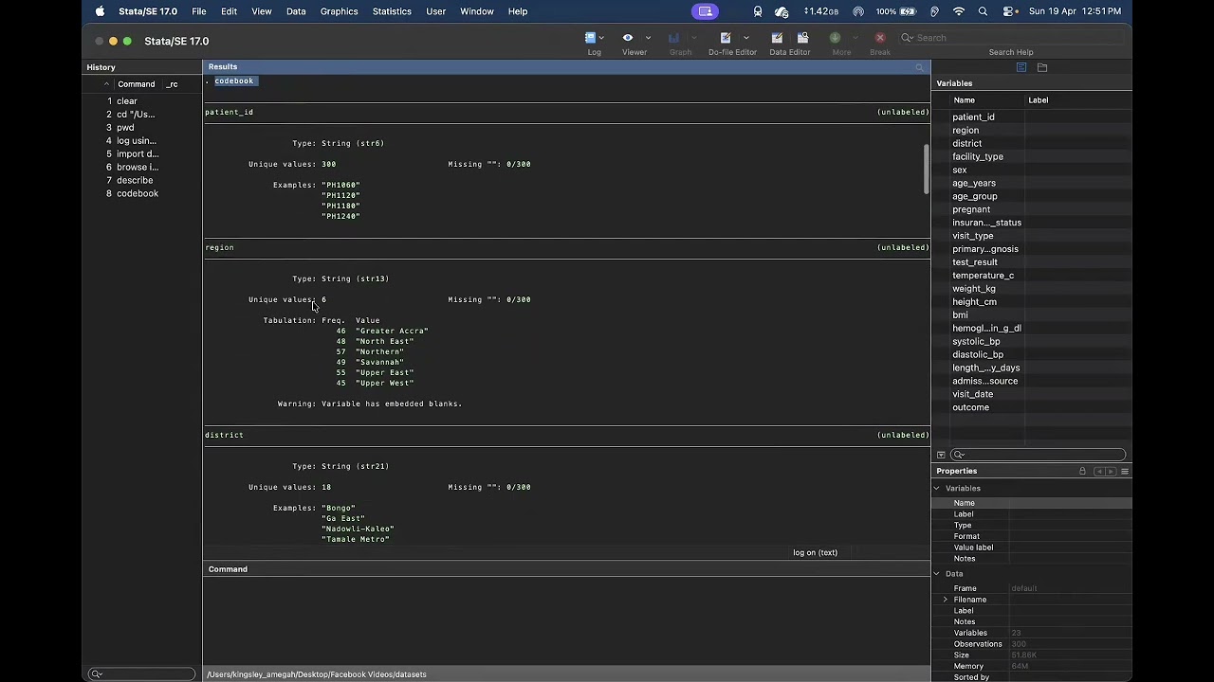
Task: Open the Viewer dropdown arrow
Action: (648, 38)
